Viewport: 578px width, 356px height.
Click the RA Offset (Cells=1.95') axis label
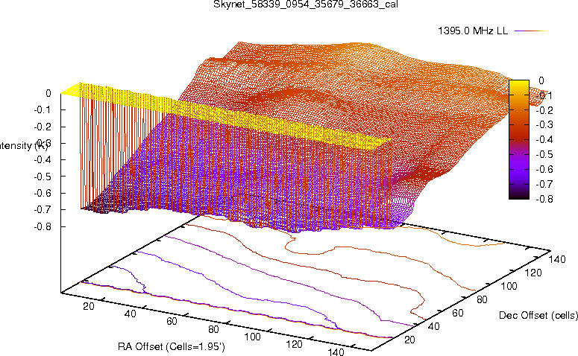click(x=172, y=346)
